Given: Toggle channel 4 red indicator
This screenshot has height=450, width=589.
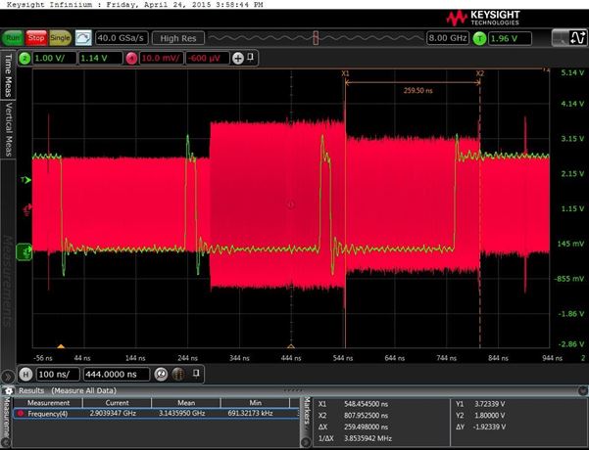Looking at the screenshot, I should [131, 58].
